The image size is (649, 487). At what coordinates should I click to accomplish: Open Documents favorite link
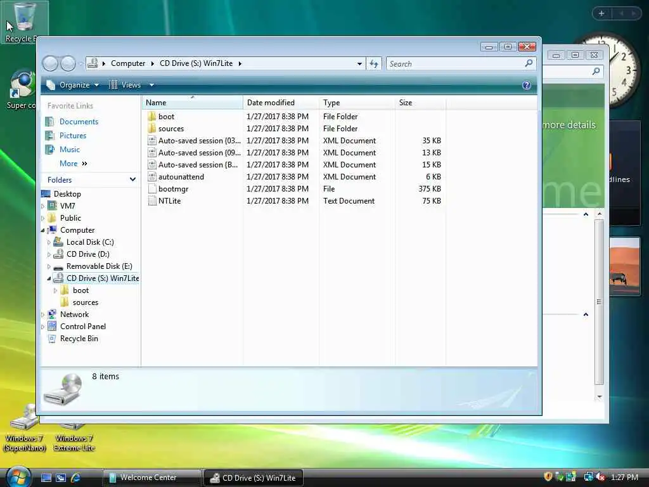[79, 121]
